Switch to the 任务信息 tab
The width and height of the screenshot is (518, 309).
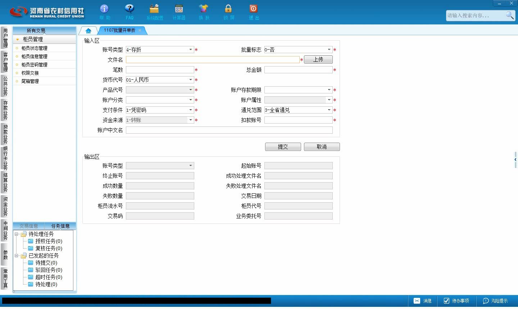pos(60,226)
